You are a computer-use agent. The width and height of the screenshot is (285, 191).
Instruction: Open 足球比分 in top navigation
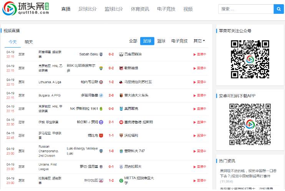[x=87, y=9]
